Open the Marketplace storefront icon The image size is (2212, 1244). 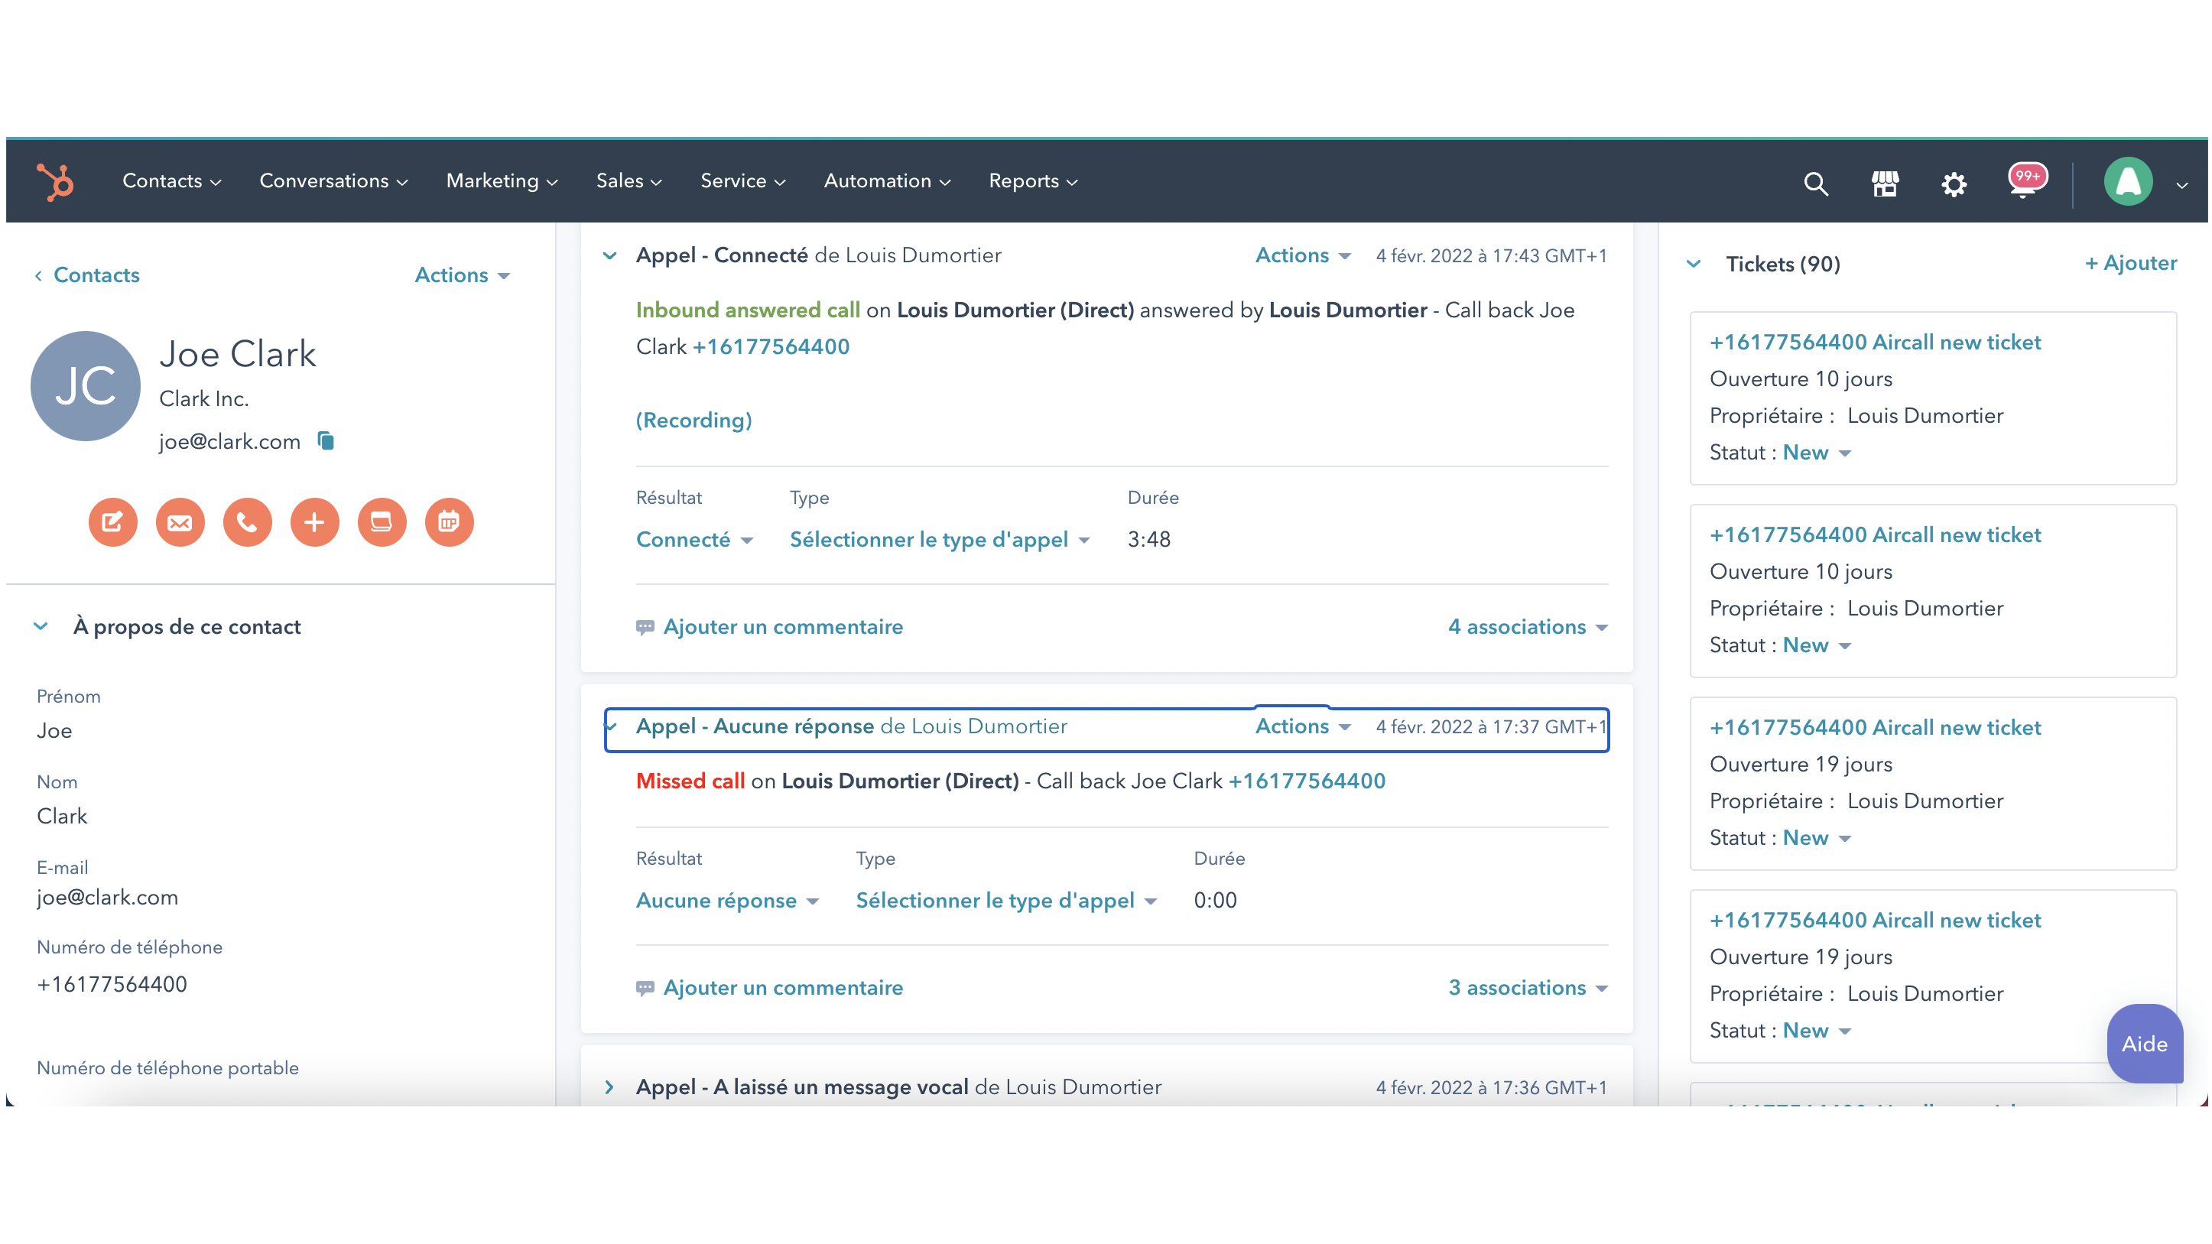pyautogui.click(x=1885, y=183)
